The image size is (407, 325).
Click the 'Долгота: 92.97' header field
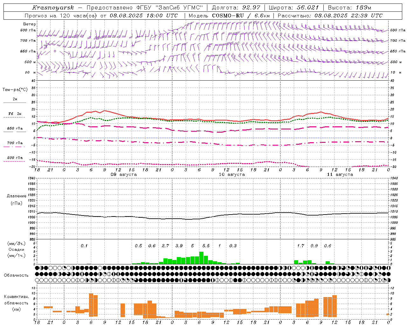(236, 8)
